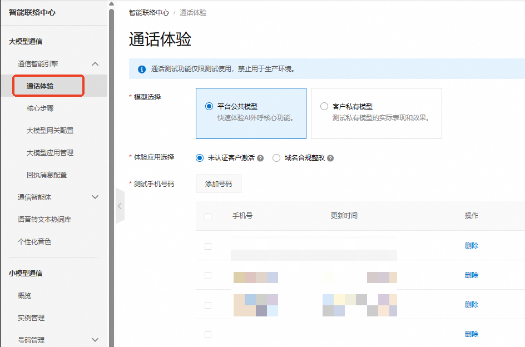Screen dimensions: 525x347
Task: Tick the checkbox in the third phone row
Action: click(208, 305)
